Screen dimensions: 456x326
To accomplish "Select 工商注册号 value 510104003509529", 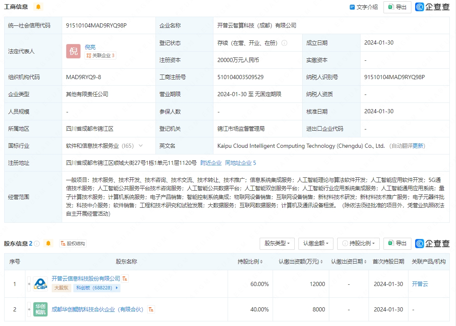I will coord(241,77).
